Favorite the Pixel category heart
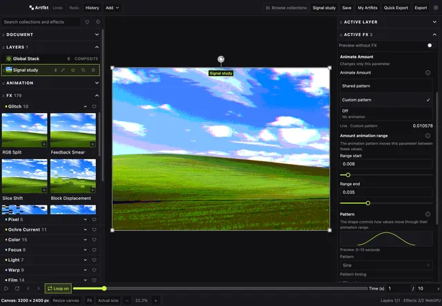This screenshot has width=442, height=306. coord(94,220)
